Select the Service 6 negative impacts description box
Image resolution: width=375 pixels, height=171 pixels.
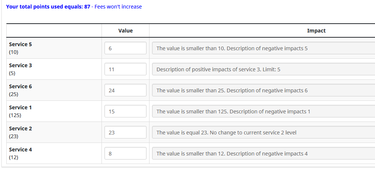click(x=263, y=90)
